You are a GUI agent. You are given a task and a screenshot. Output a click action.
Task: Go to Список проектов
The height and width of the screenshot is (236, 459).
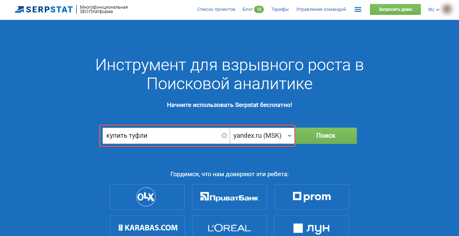point(216,9)
